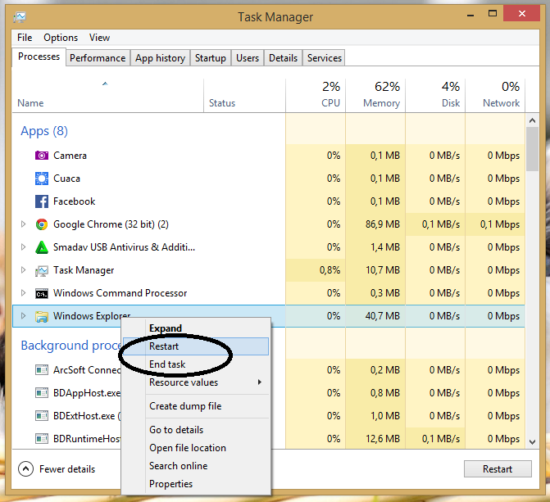This screenshot has height=502, width=550.
Task: Expand the Windows Command Processor group
Action: pos(23,292)
